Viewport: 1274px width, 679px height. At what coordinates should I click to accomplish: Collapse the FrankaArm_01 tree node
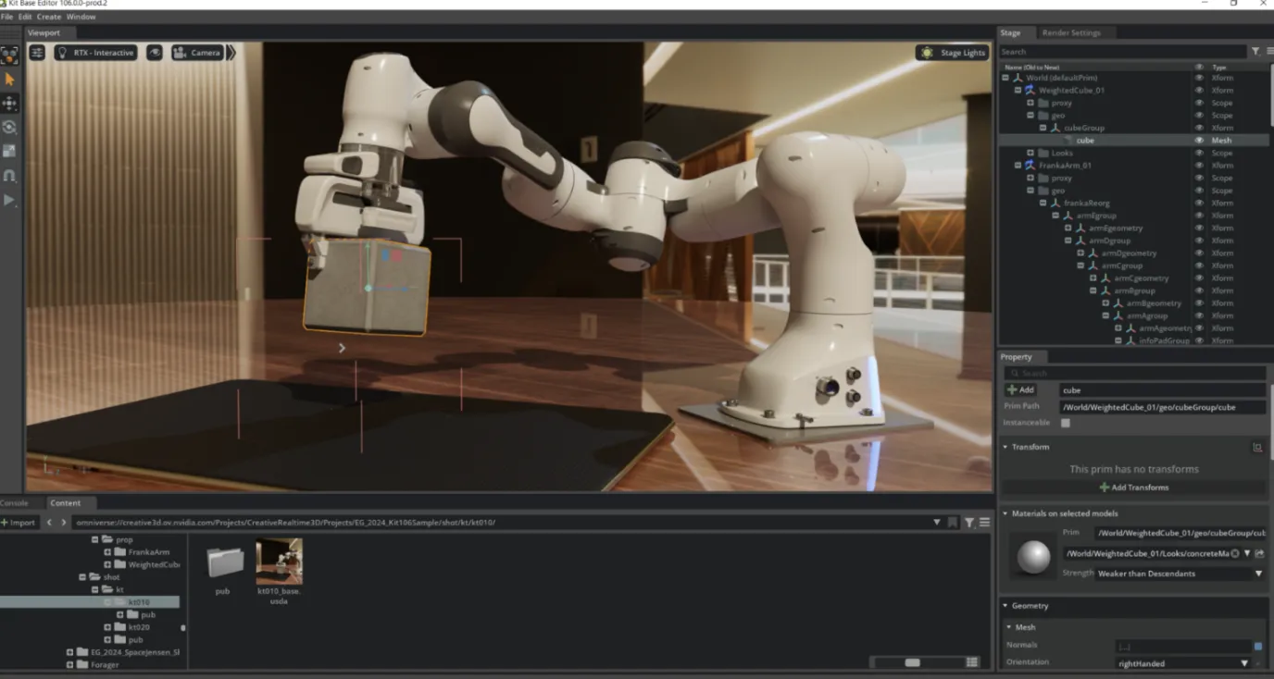[x=1018, y=166]
